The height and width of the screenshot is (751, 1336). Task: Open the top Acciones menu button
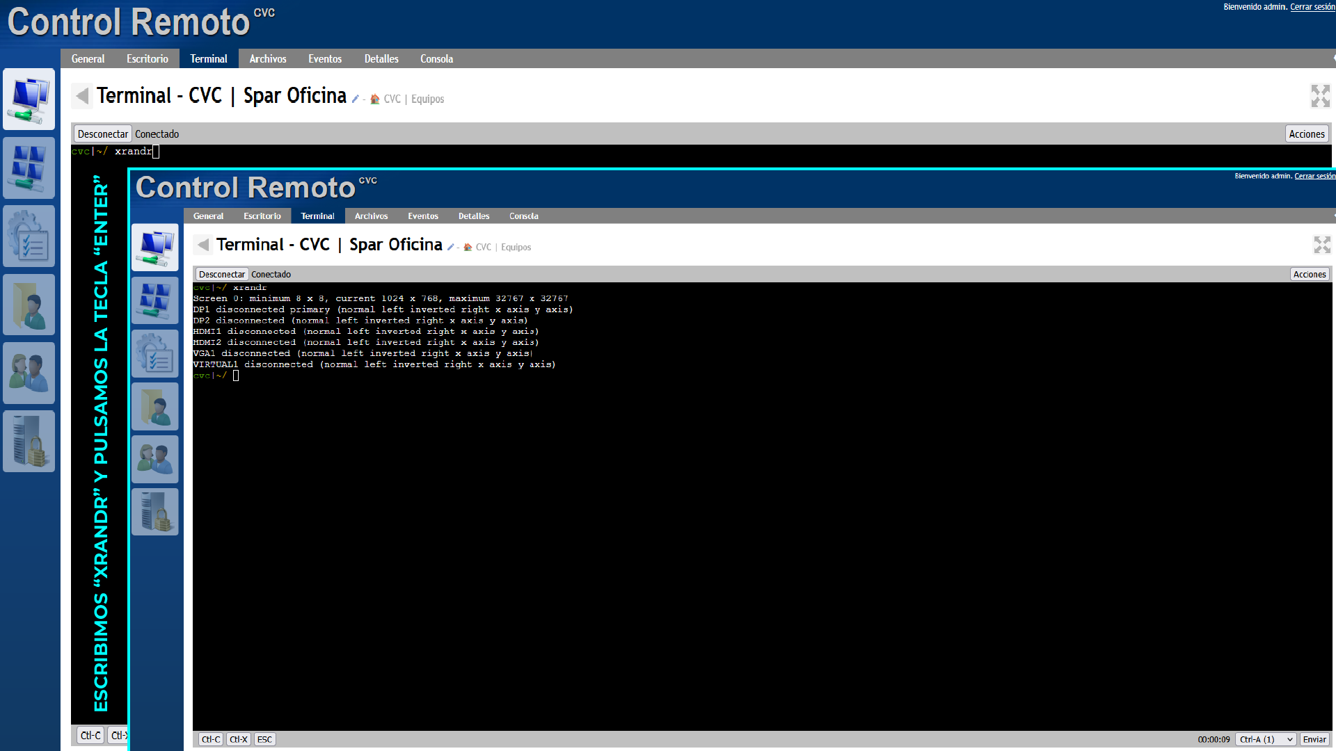coord(1306,134)
